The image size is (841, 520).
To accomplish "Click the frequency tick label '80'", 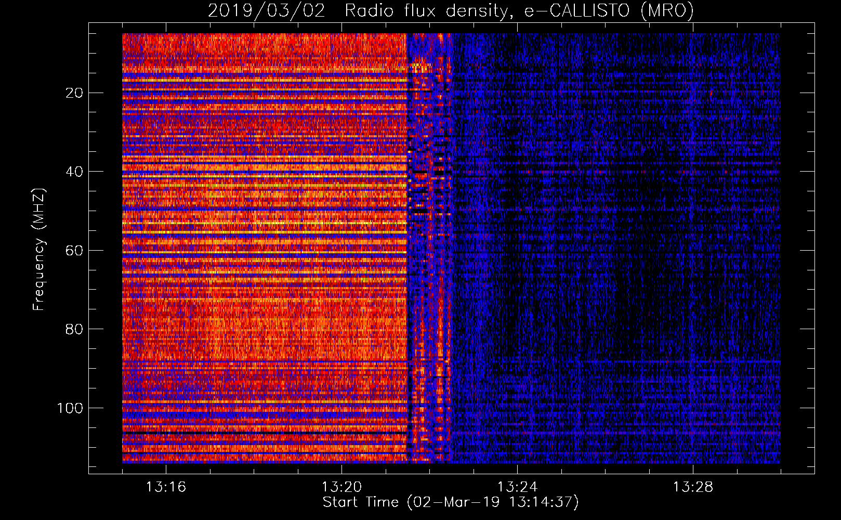I will (75, 329).
